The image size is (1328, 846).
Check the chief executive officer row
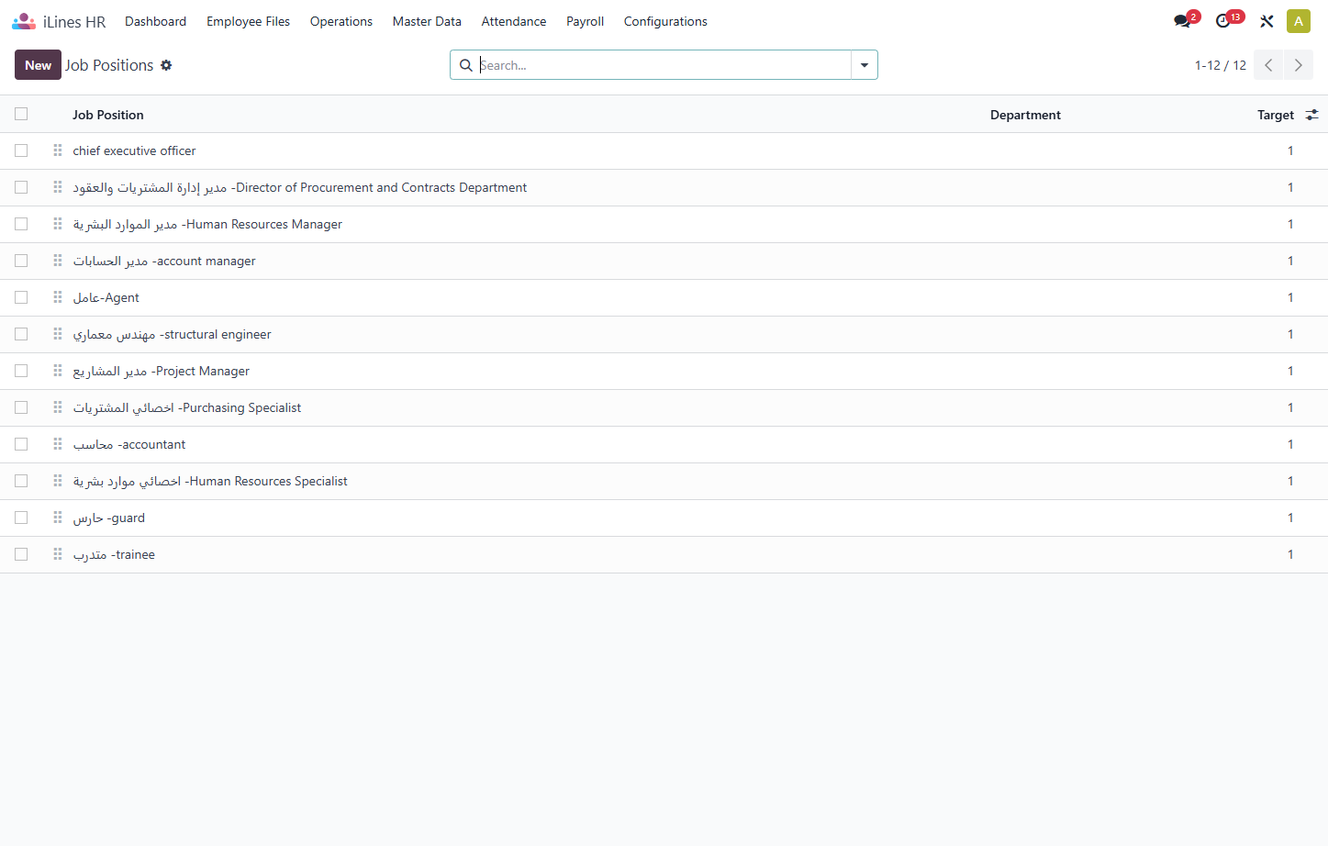[x=21, y=150]
